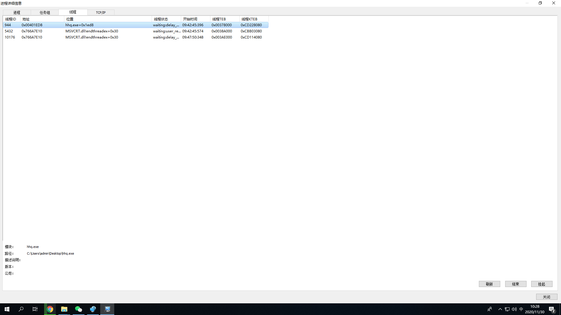Screen dimensions: 561x315
Task: Open WeChat from taskbar
Action: click(79, 309)
